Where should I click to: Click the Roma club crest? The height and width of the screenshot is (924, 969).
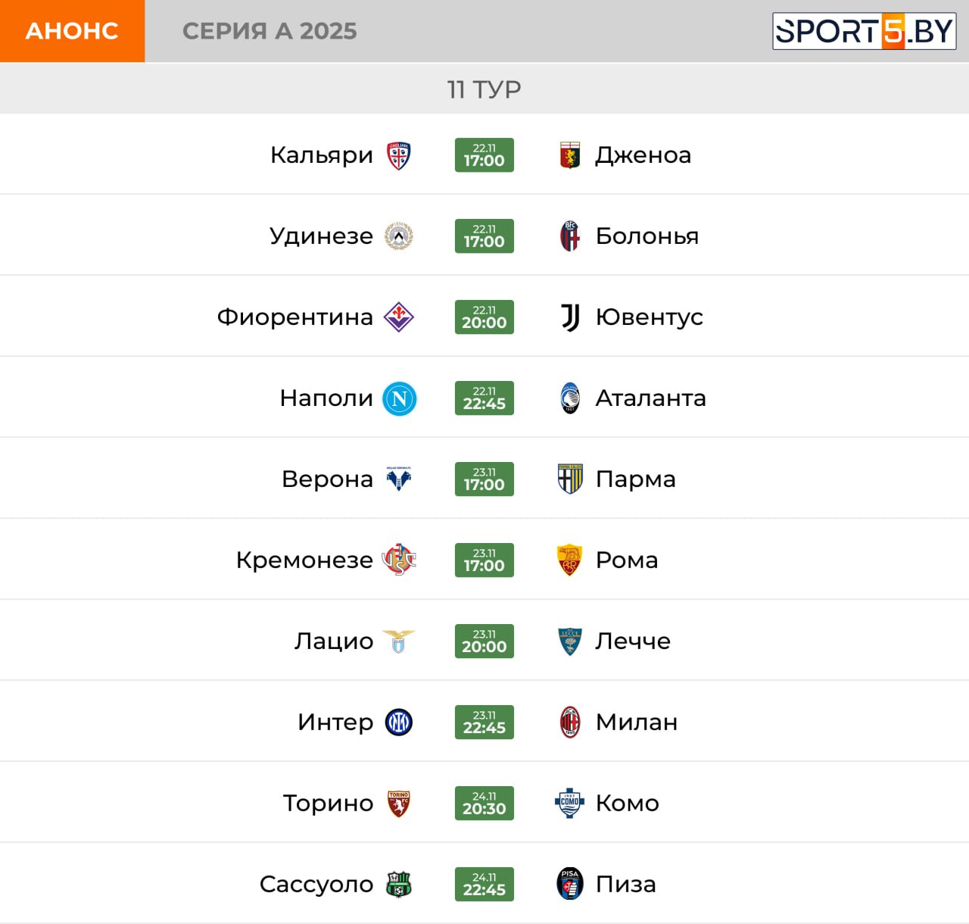click(x=570, y=560)
